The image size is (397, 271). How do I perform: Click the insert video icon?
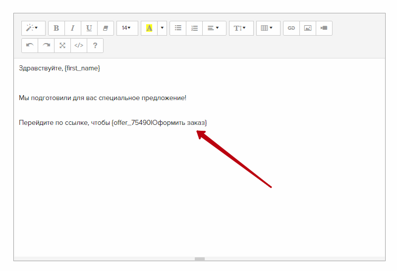324,28
